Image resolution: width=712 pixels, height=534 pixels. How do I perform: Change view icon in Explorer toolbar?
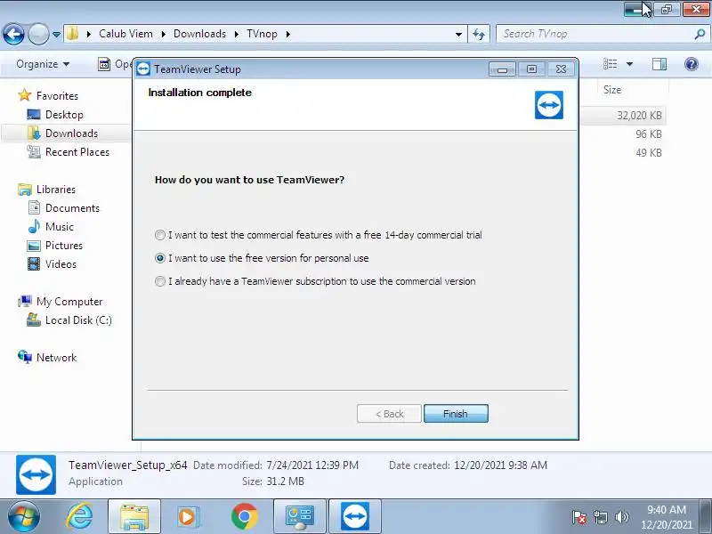click(610, 64)
